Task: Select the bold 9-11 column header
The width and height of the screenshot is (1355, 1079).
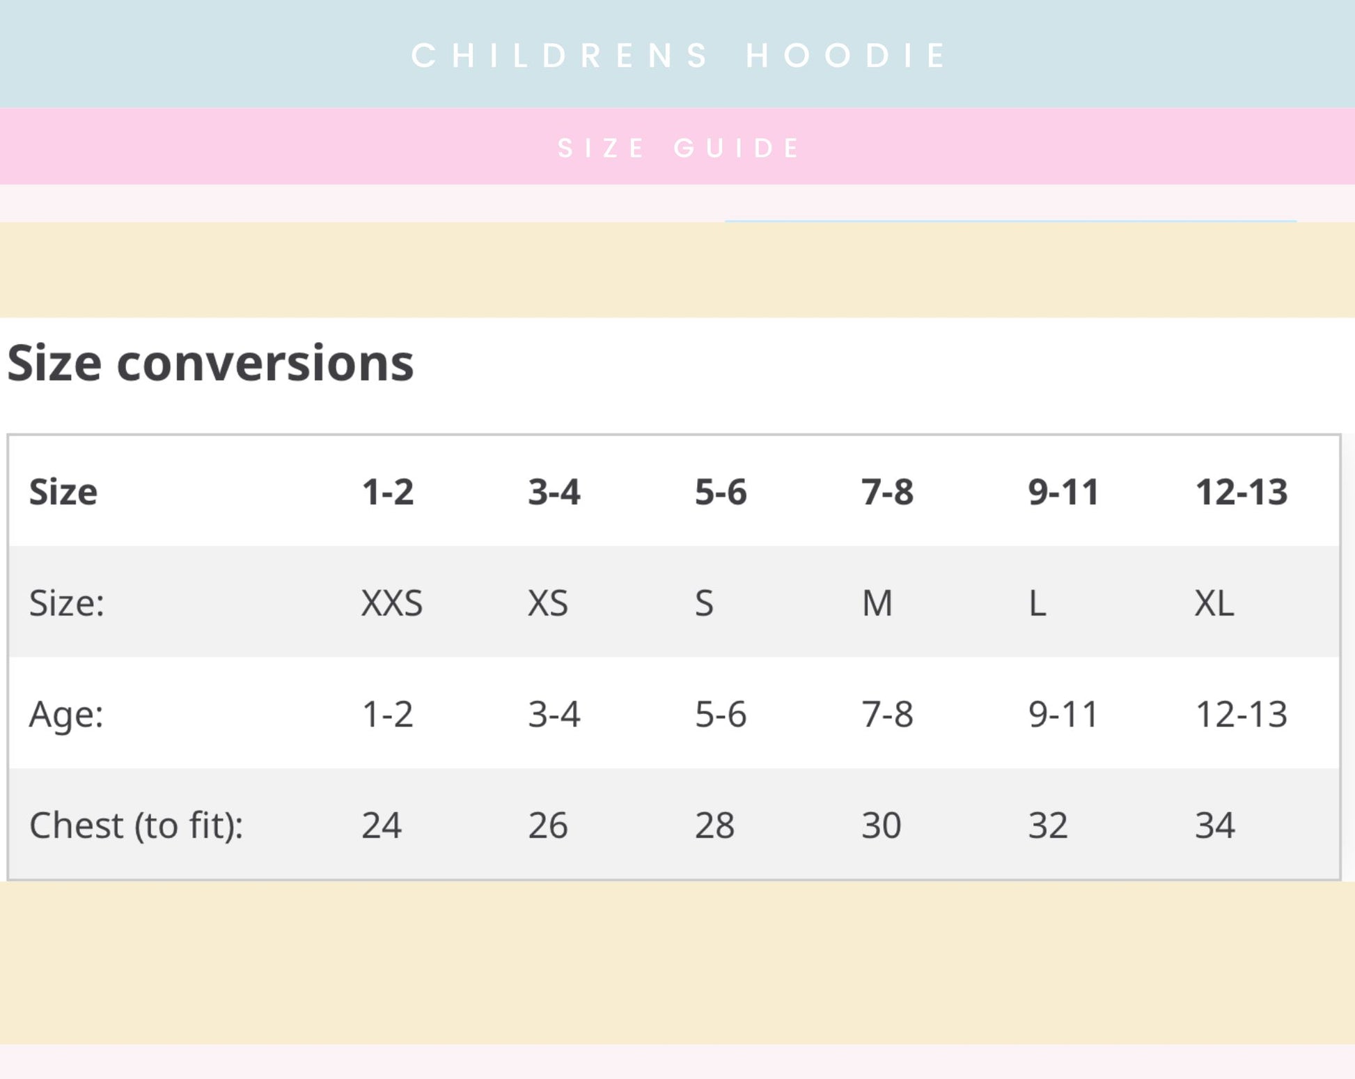Action: click(1063, 492)
